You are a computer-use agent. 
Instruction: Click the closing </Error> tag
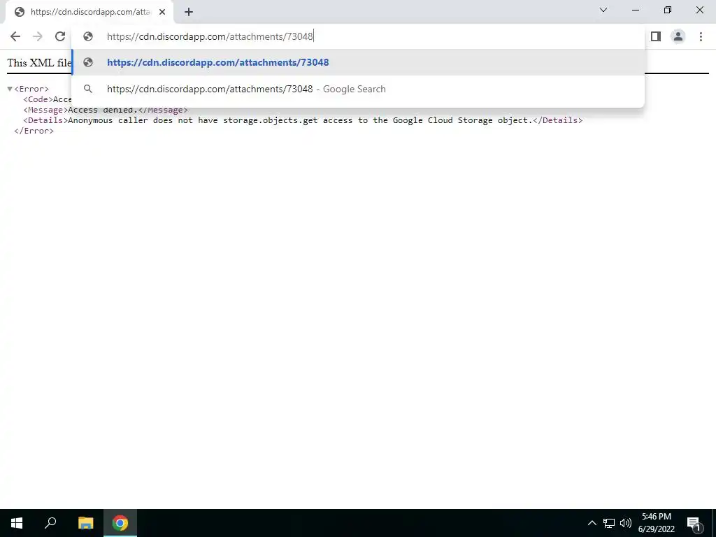tap(34, 131)
